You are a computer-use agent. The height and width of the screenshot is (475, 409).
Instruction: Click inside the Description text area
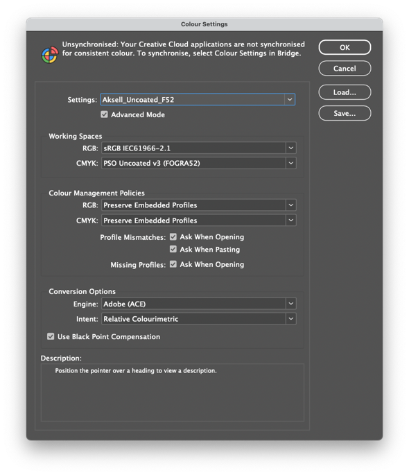[x=172, y=392]
